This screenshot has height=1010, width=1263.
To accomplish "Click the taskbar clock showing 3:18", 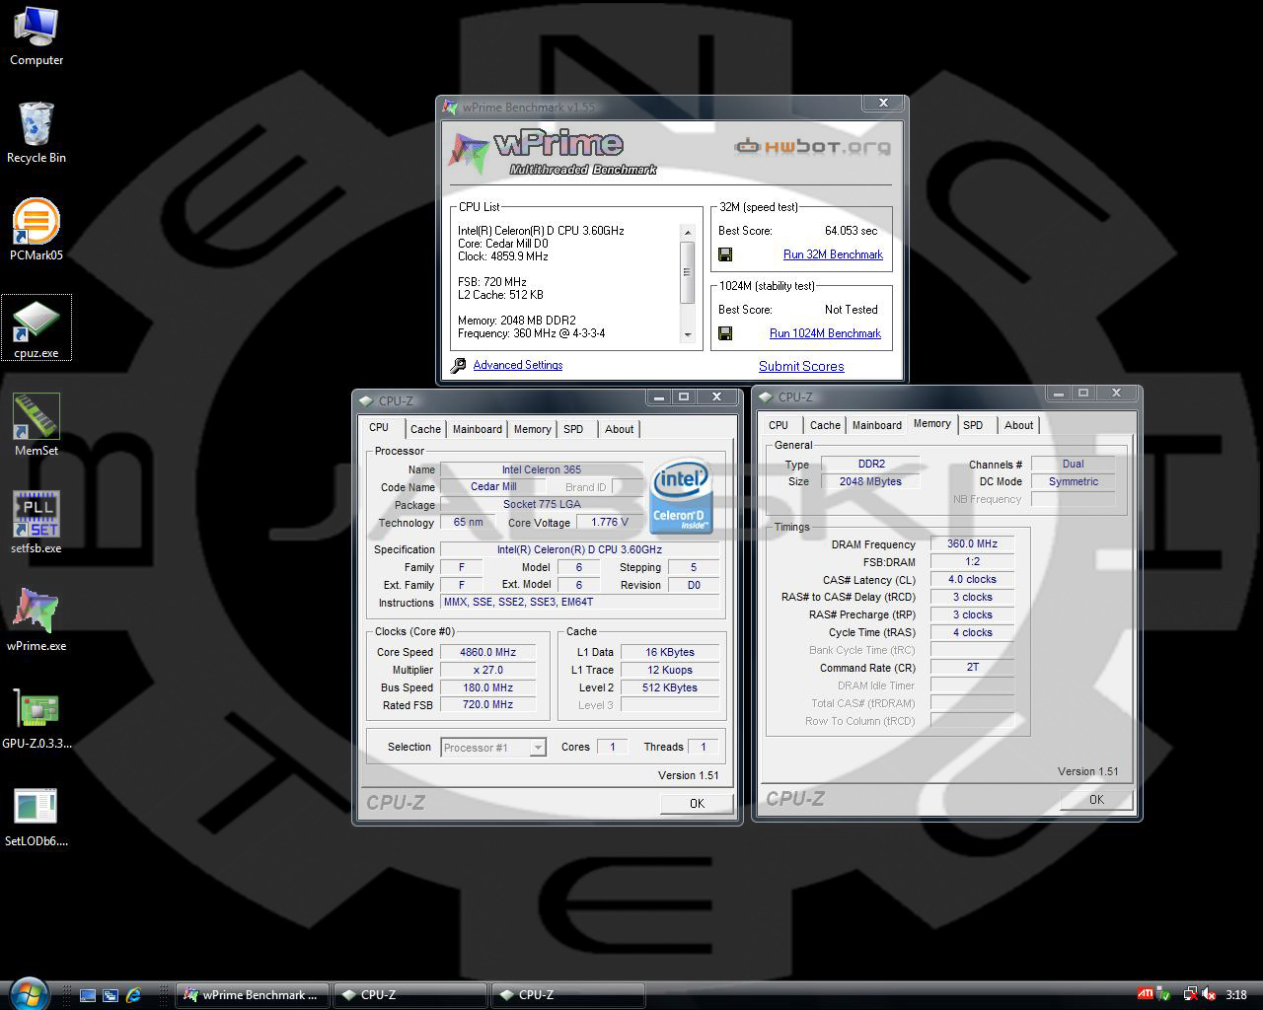I will coord(1236,995).
